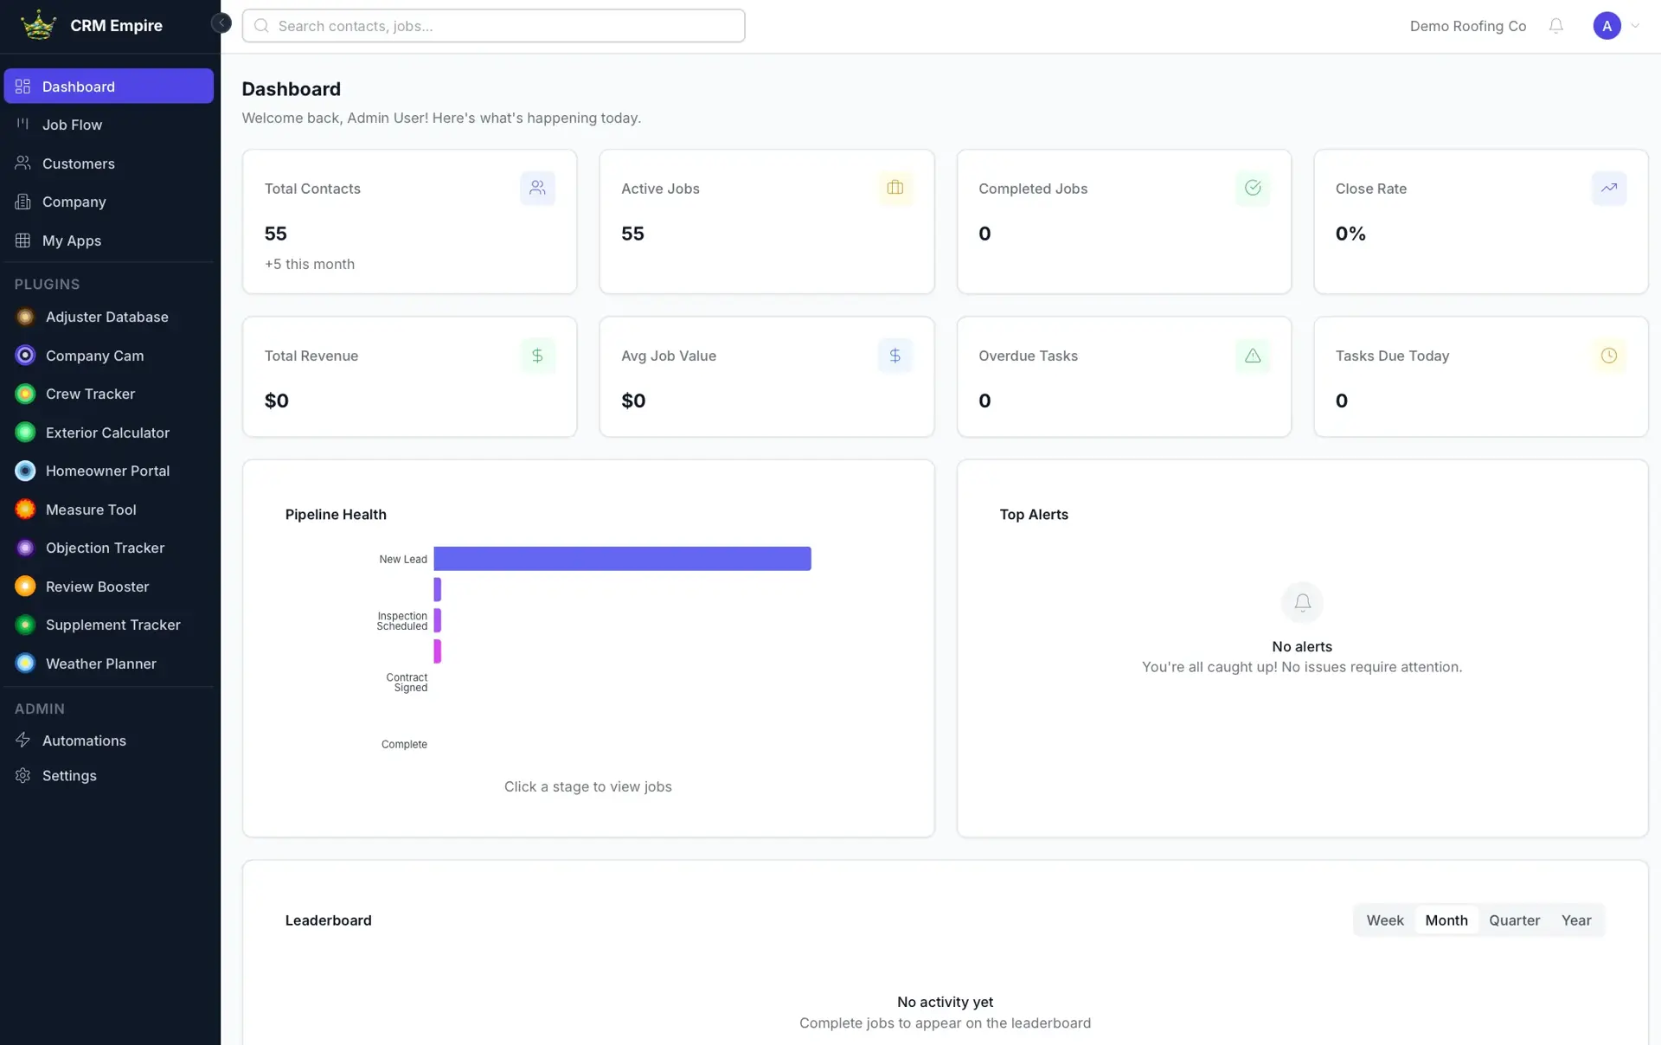Open the Dashboard menu item
This screenshot has height=1045, width=1661.
tap(109, 86)
